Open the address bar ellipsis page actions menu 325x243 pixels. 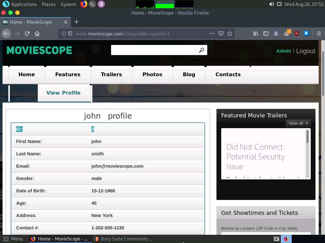pyautogui.click(x=212, y=34)
